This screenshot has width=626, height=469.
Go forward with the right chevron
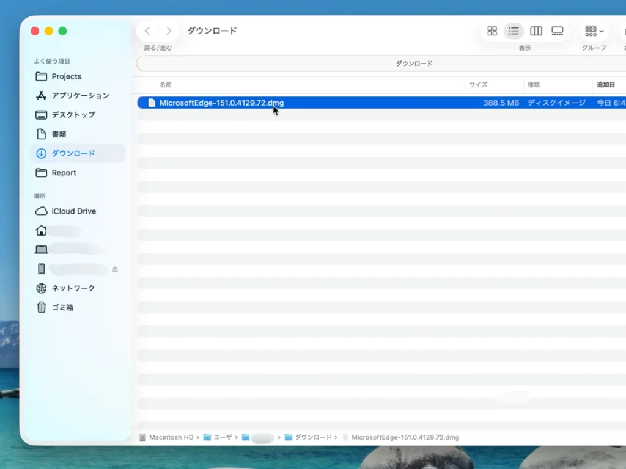coord(169,31)
